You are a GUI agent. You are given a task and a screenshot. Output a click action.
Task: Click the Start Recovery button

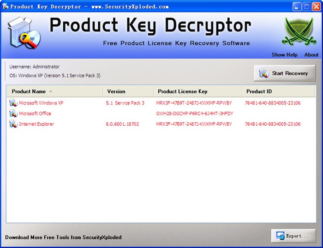pos(285,73)
